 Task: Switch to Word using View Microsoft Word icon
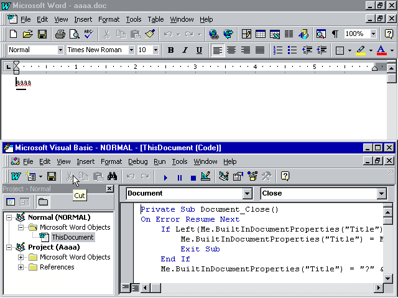click(16, 176)
